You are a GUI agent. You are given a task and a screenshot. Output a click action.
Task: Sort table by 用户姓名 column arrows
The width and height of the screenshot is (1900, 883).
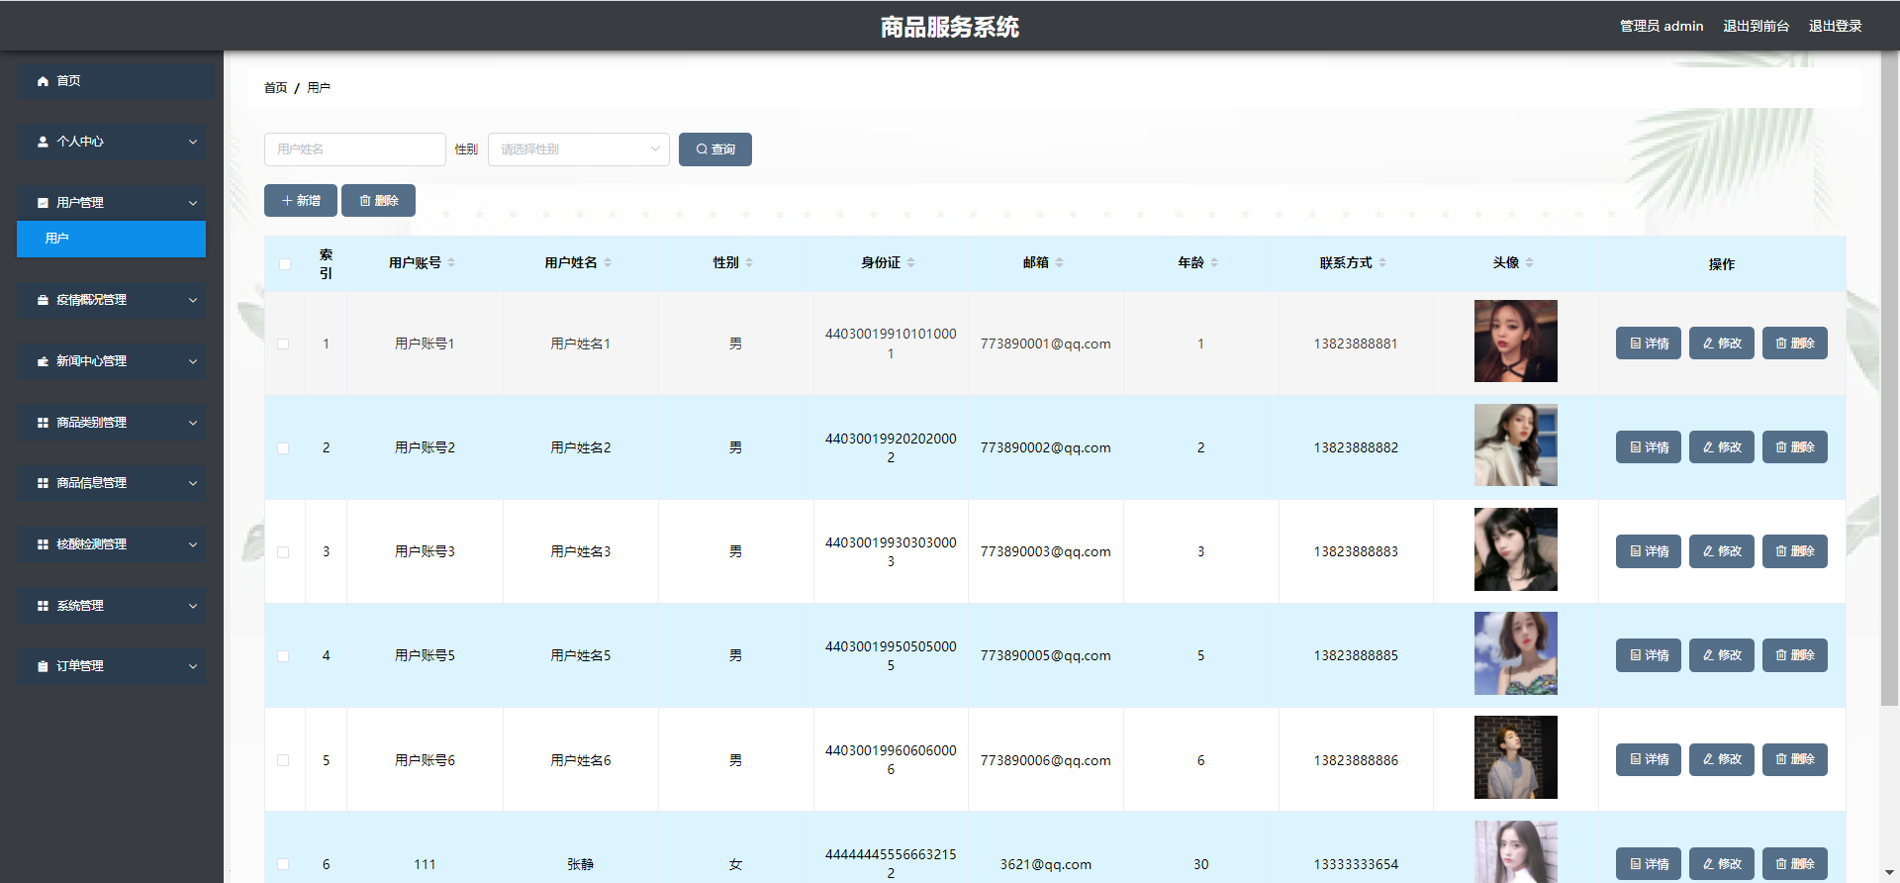tap(608, 262)
